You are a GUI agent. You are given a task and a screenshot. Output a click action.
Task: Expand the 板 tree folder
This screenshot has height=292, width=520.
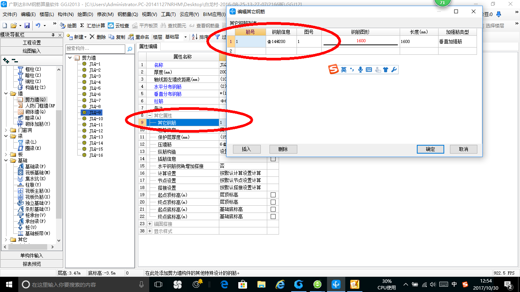(6, 154)
